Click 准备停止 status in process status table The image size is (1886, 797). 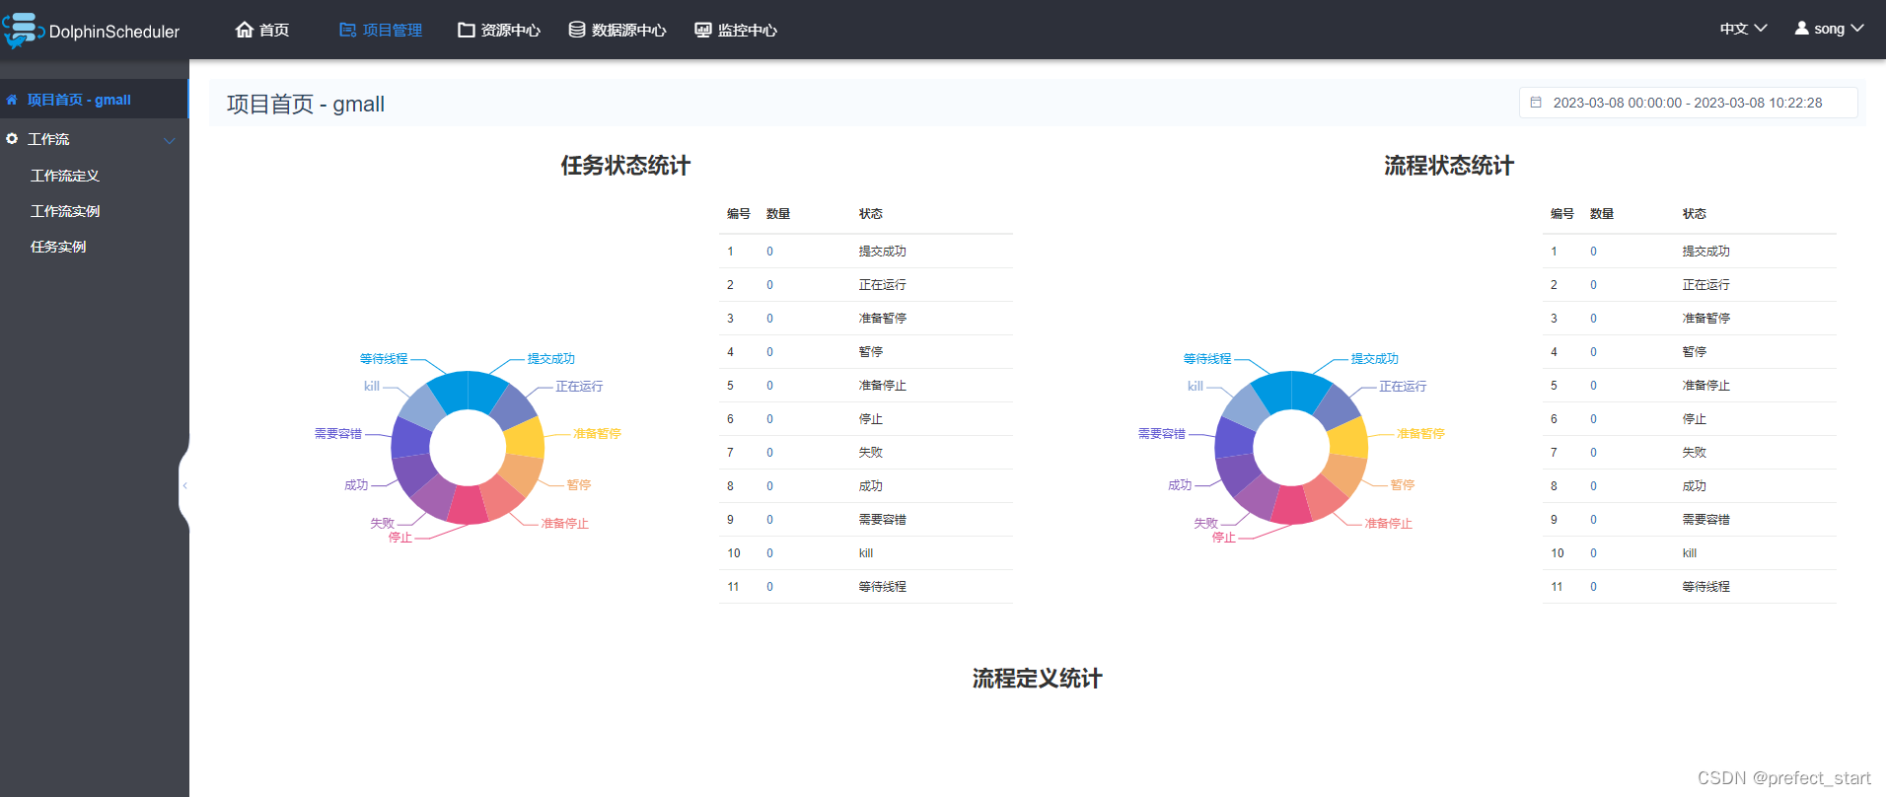point(1706,386)
